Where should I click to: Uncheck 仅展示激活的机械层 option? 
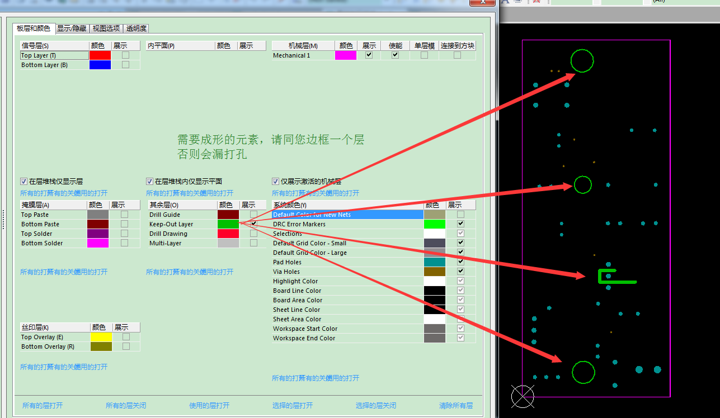pos(275,181)
